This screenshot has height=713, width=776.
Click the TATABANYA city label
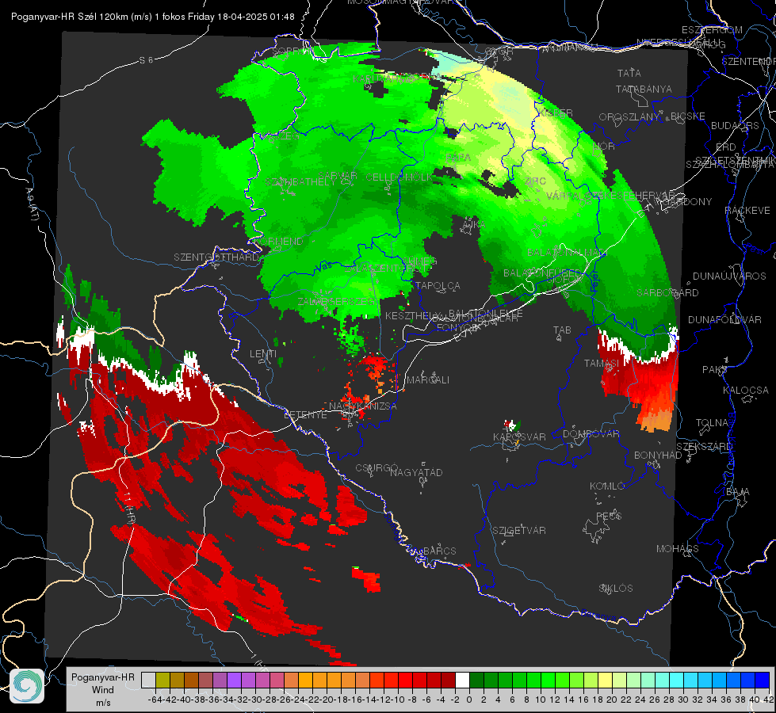[x=644, y=89]
